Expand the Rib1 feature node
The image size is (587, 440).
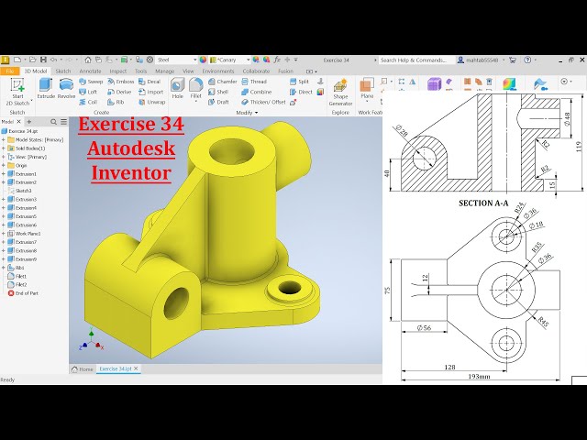click(4, 268)
